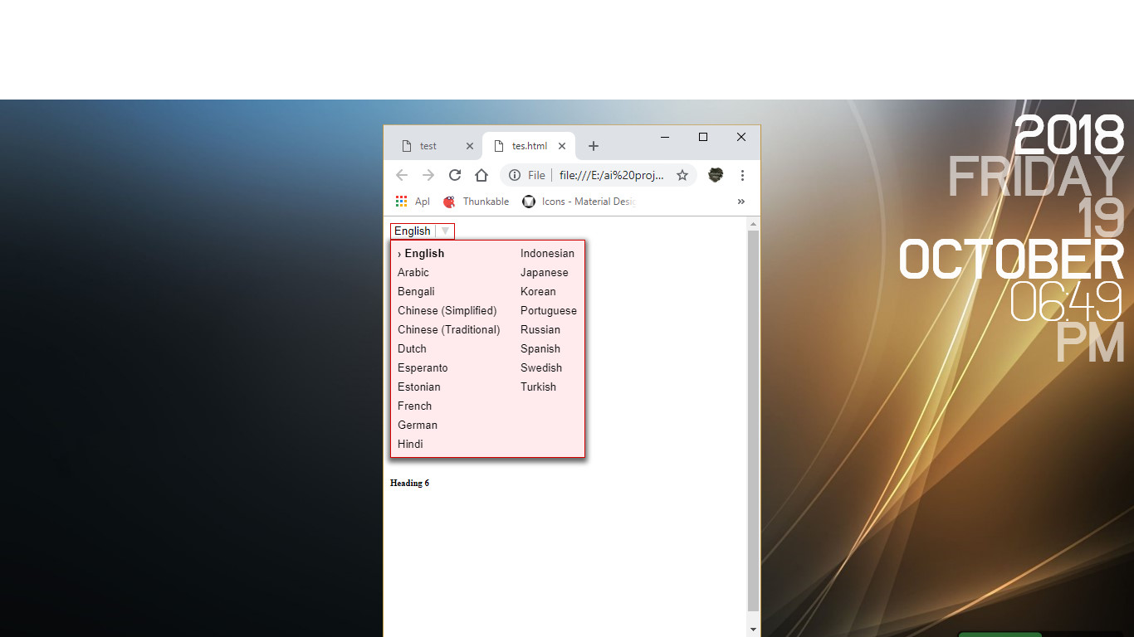Switch to the test tab
The image size is (1134, 637).
[428, 146]
